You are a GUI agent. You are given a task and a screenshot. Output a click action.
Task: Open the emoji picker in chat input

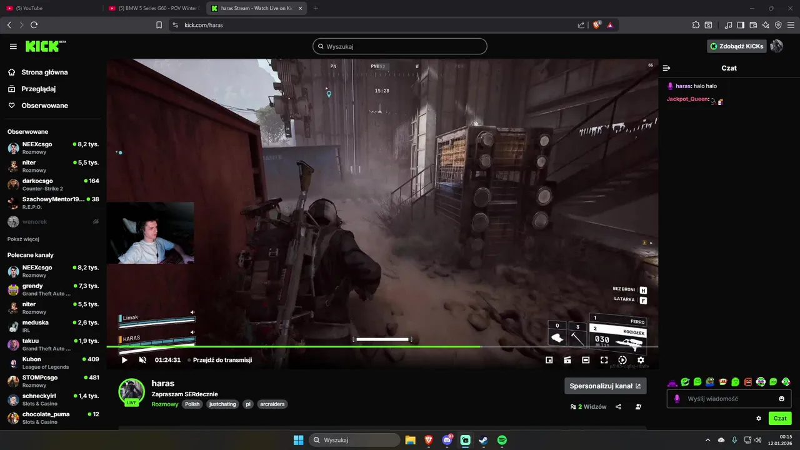pos(782,399)
